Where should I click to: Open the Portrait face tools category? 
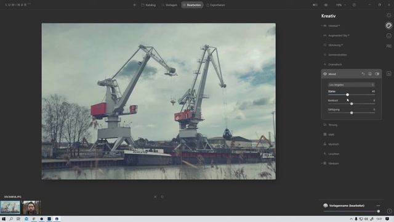(388, 36)
